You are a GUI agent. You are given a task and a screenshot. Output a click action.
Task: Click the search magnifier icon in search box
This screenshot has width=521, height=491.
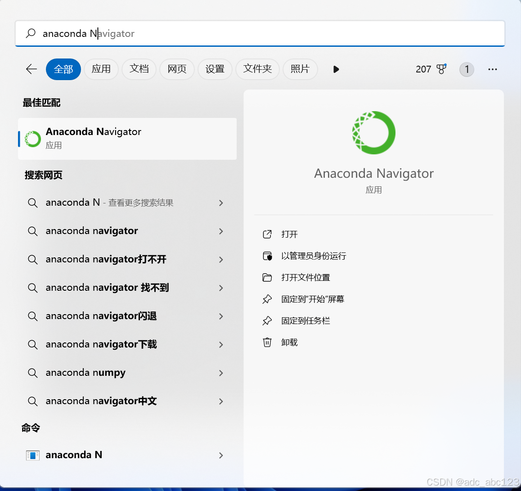click(x=31, y=33)
